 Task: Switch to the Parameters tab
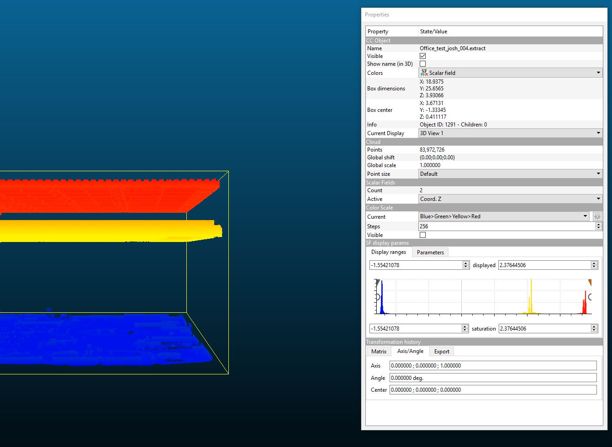430,252
